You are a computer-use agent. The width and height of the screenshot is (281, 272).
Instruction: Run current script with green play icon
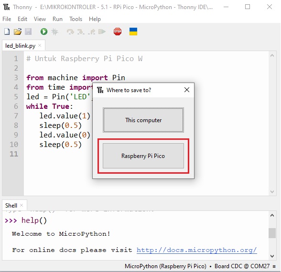click(44, 31)
